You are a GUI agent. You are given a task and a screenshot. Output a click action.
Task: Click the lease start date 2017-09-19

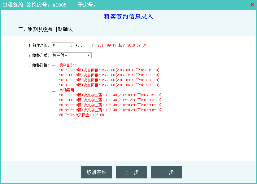(107, 45)
